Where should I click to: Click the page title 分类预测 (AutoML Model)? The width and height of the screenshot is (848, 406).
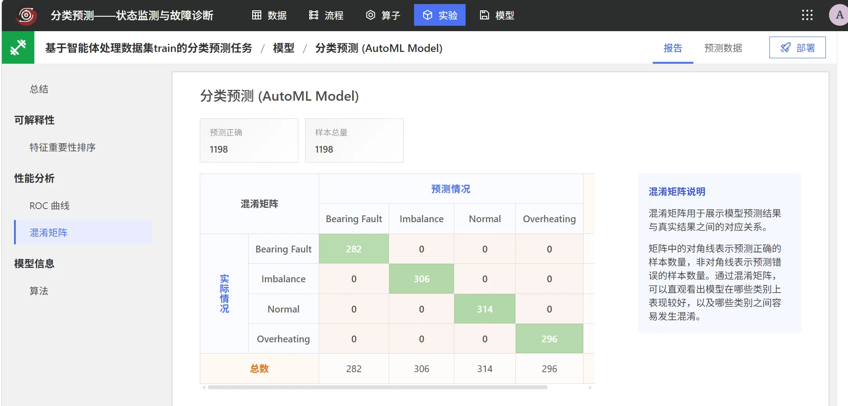tap(279, 96)
